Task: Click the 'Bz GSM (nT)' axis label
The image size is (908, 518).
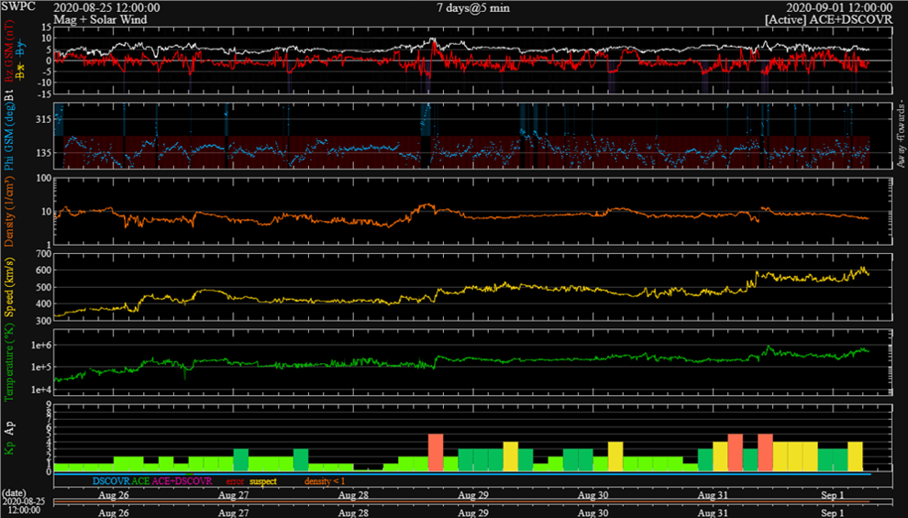Action: click(8, 52)
